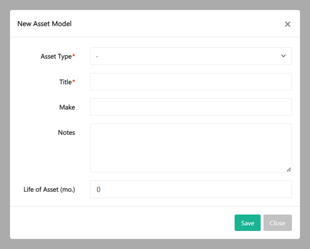Click the New Asset Model heading
Viewport: 310px width, 249px height.
point(45,24)
